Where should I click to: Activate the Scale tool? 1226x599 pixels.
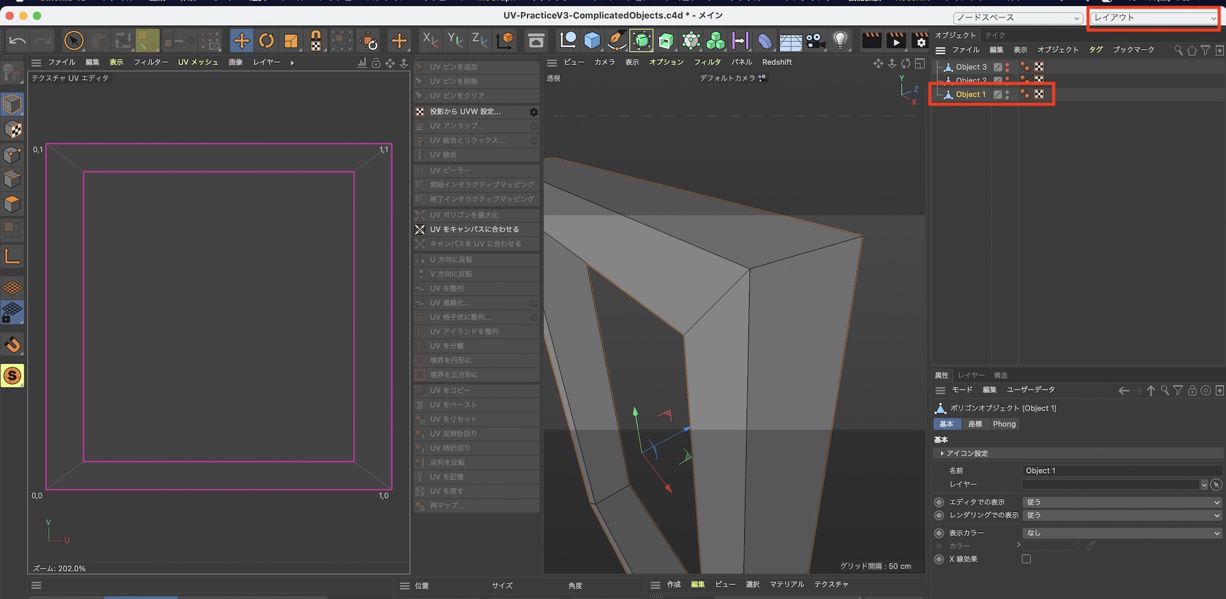tap(291, 41)
